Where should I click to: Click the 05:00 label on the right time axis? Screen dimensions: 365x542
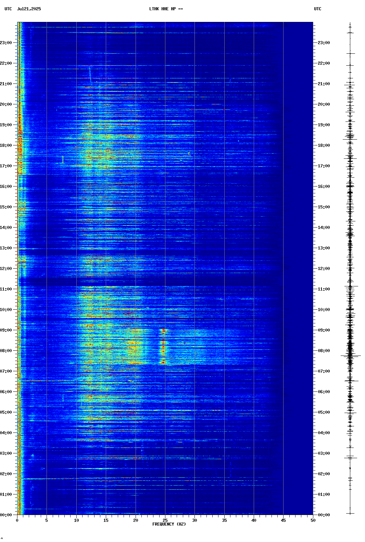(x=324, y=412)
